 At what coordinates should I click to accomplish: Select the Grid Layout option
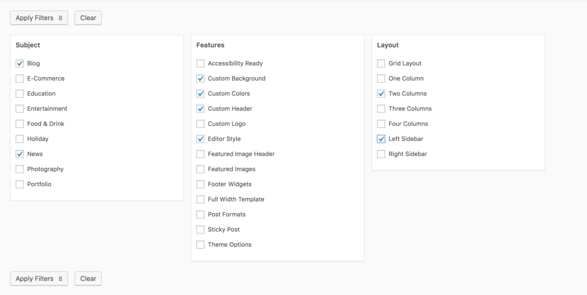(381, 63)
